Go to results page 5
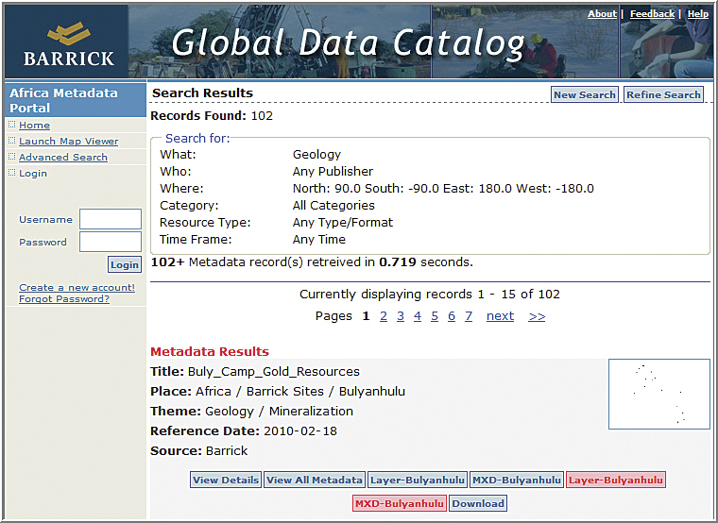The width and height of the screenshot is (718, 523). tap(435, 316)
